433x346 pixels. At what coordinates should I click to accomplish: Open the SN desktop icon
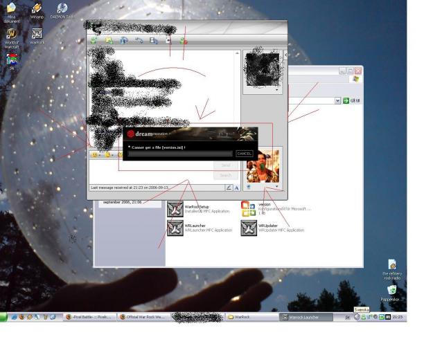pyautogui.click(x=12, y=62)
